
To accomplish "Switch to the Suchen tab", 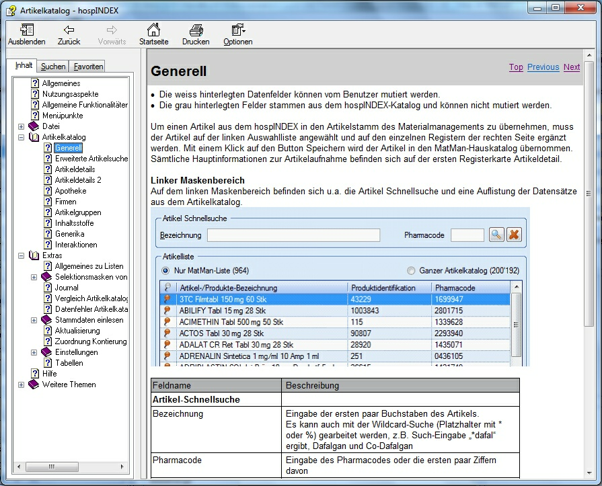I will pos(53,67).
